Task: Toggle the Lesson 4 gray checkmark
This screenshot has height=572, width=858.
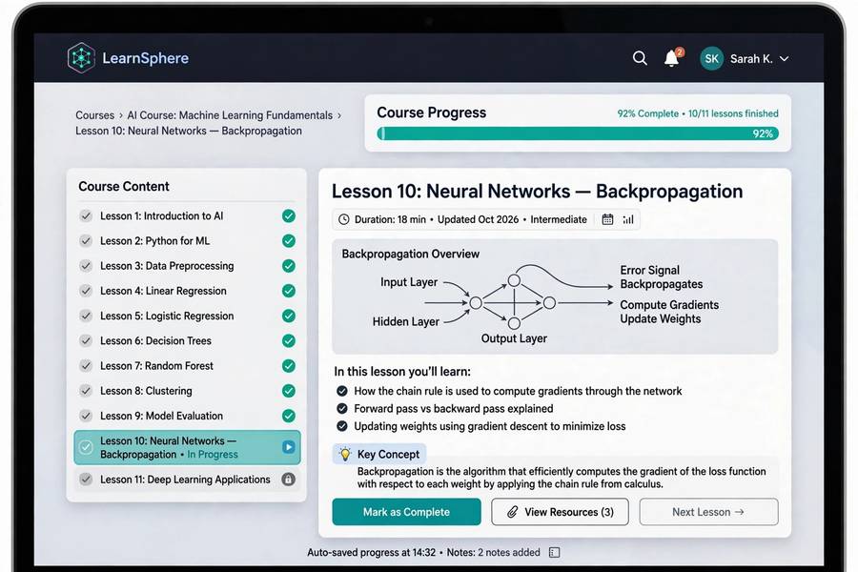Action: (x=86, y=291)
